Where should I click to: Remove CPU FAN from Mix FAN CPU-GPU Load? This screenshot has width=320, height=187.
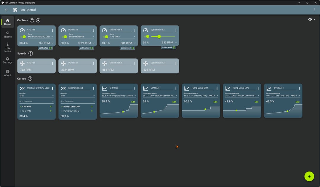coord(51,107)
